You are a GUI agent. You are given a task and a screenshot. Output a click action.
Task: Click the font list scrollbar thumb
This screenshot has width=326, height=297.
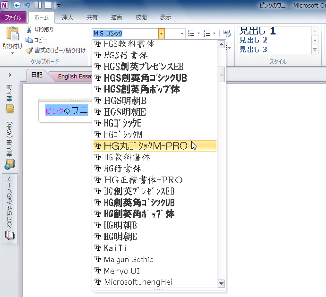click(x=222, y=75)
